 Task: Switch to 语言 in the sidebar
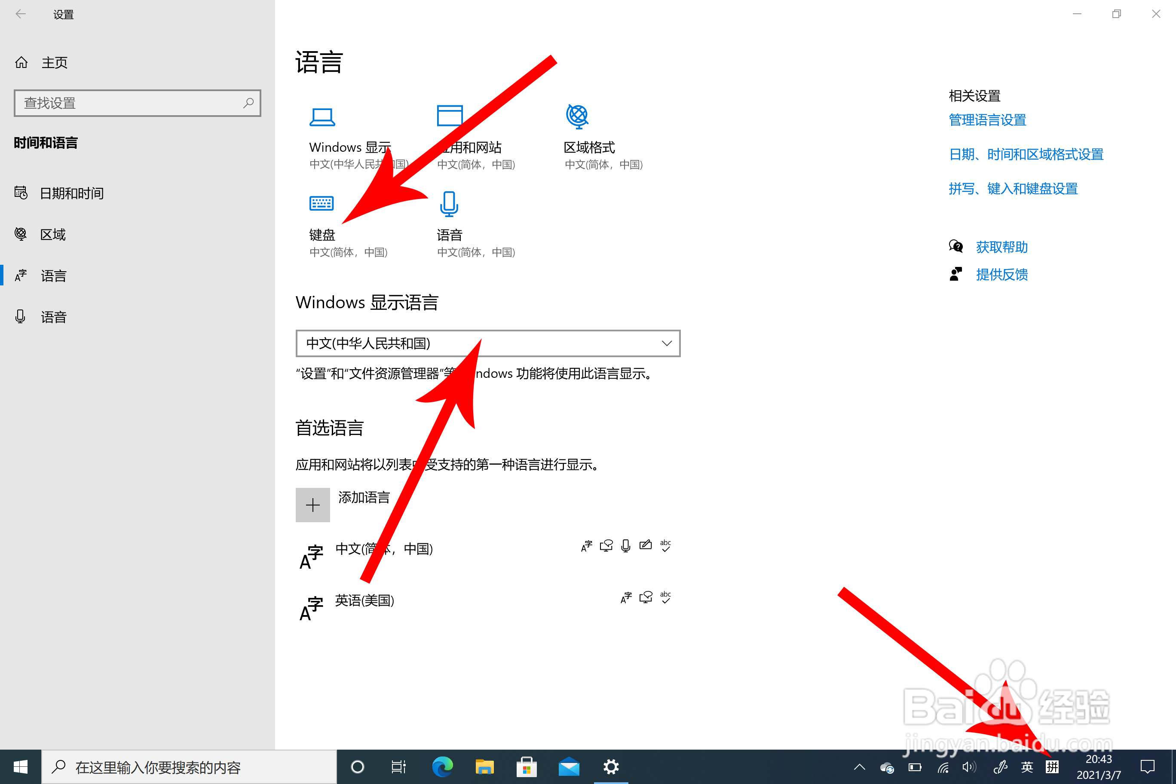click(x=53, y=275)
